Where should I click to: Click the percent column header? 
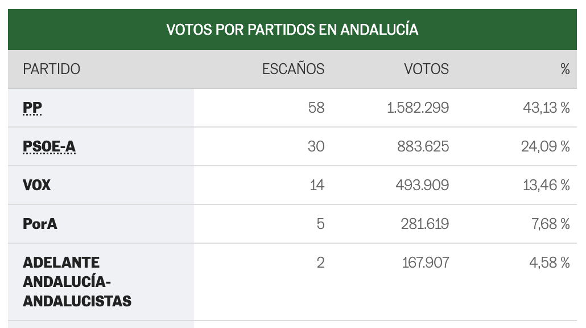tap(565, 69)
